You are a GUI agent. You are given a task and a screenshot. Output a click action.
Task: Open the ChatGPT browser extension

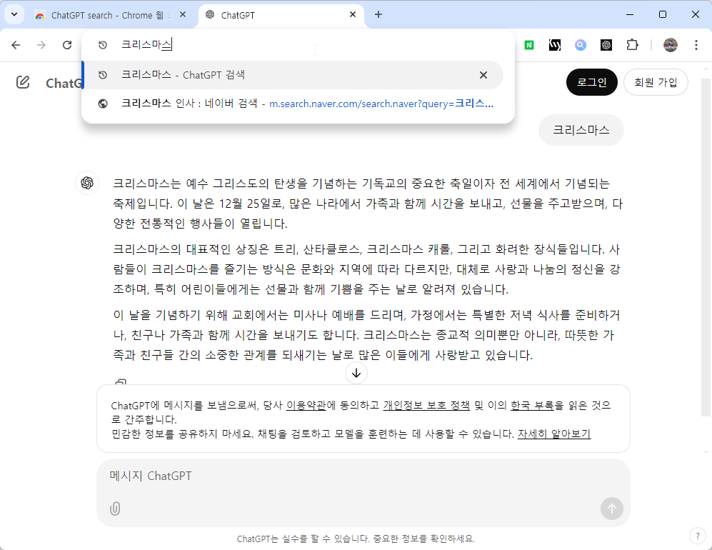[x=606, y=44]
